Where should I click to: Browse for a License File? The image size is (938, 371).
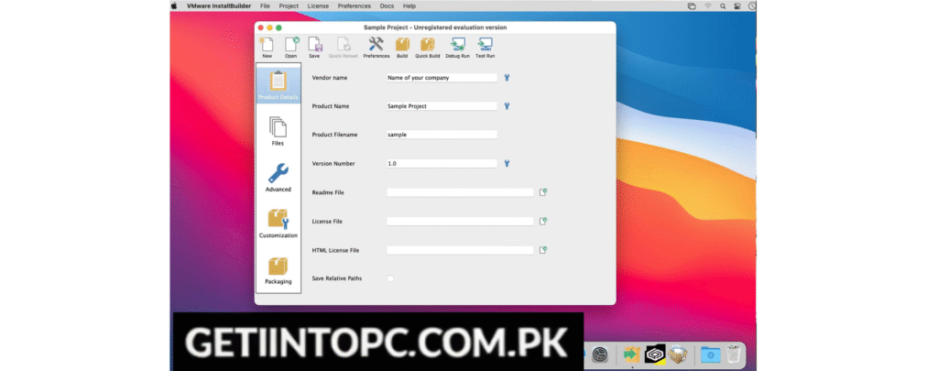pyautogui.click(x=543, y=222)
